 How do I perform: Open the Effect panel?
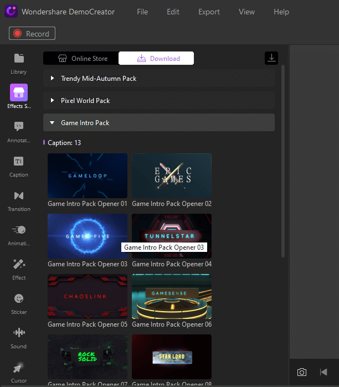[19, 270]
